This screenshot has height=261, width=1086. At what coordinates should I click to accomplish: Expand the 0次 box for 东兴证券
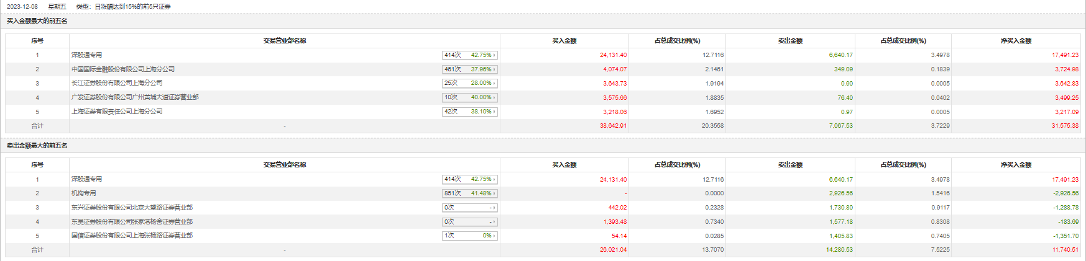pyautogui.click(x=470, y=208)
